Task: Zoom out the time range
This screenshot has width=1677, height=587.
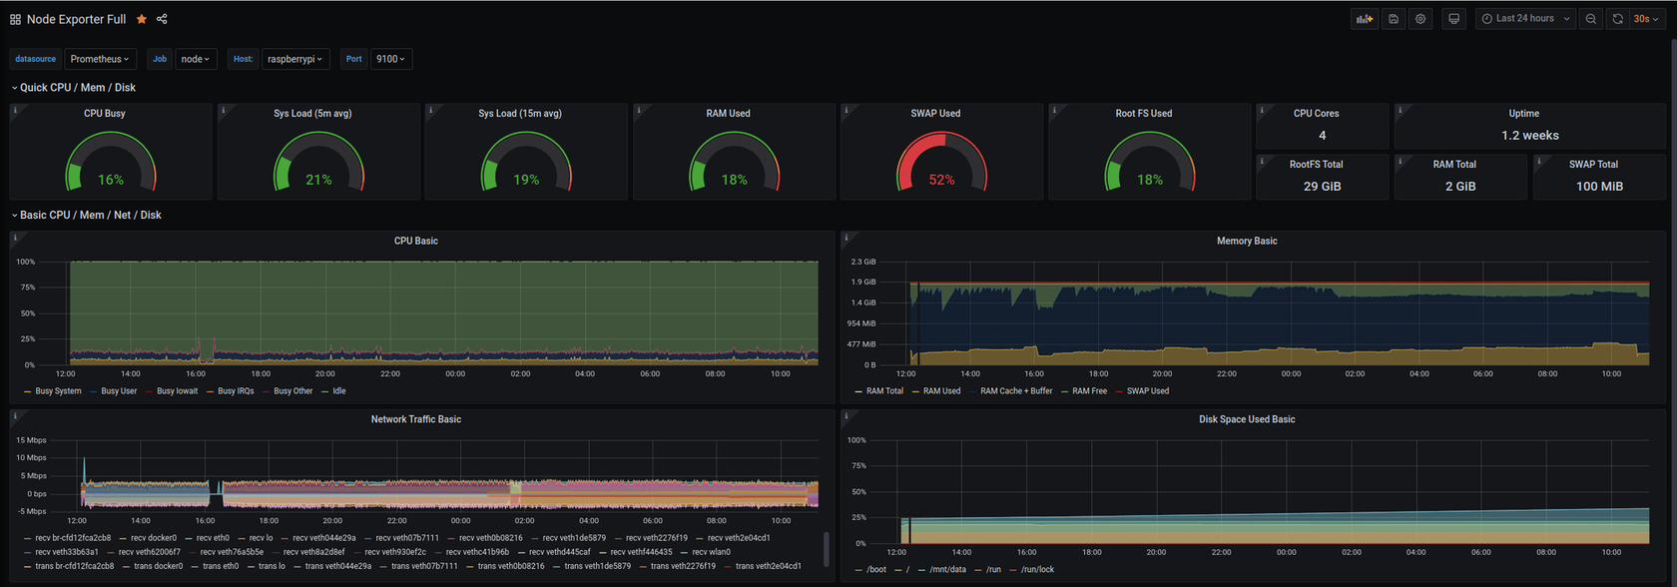Action: click(x=1591, y=19)
